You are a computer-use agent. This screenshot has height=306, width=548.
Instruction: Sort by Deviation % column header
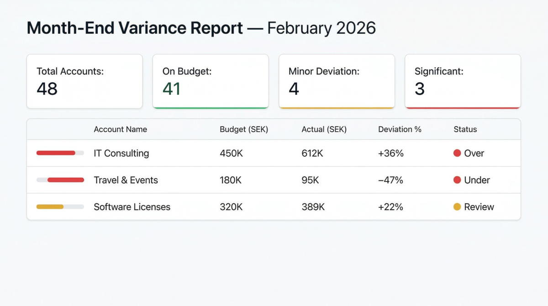coord(400,129)
